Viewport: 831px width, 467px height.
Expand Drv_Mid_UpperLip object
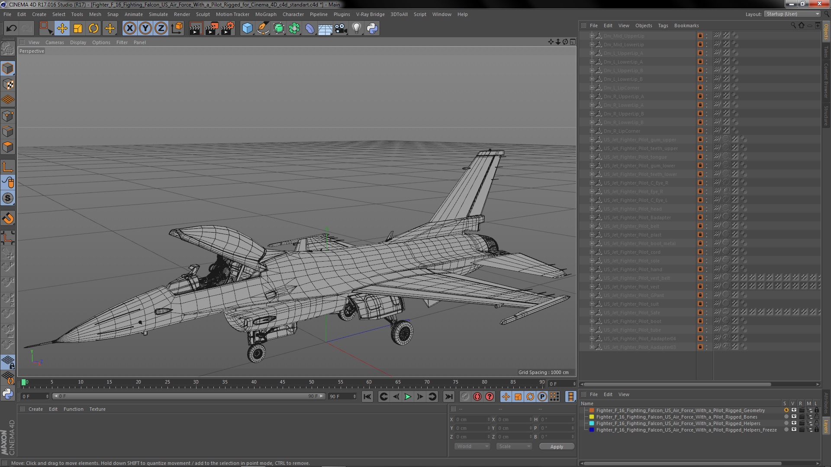tap(592, 36)
